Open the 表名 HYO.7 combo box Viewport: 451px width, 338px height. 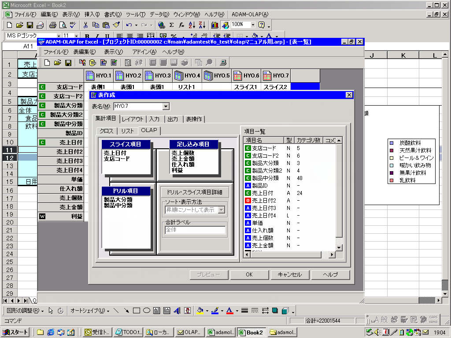coord(166,107)
